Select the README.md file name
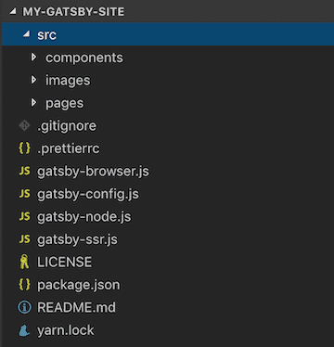334x347 pixels. pyautogui.click(x=76, y=307)
